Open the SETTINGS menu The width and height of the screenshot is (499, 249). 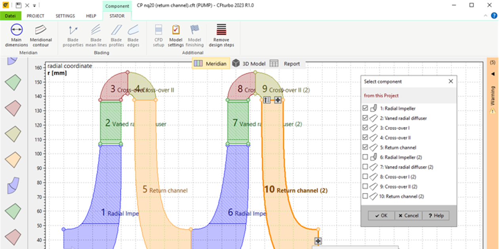point(65,16)
